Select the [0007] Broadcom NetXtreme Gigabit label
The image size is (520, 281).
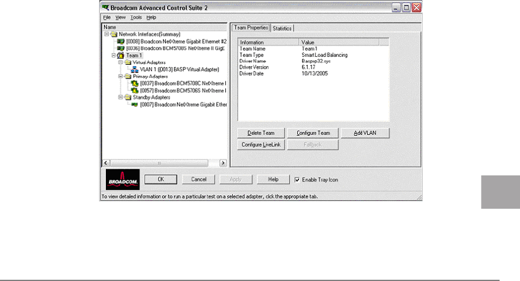point(183,104)
